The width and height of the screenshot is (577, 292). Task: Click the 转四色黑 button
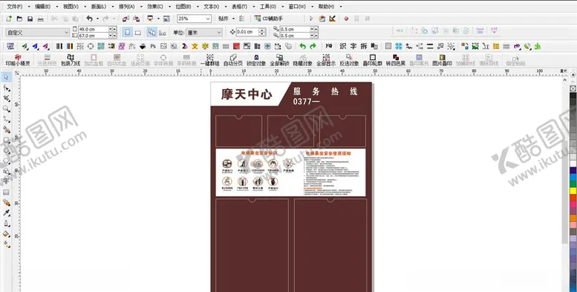tap(396, 60)
